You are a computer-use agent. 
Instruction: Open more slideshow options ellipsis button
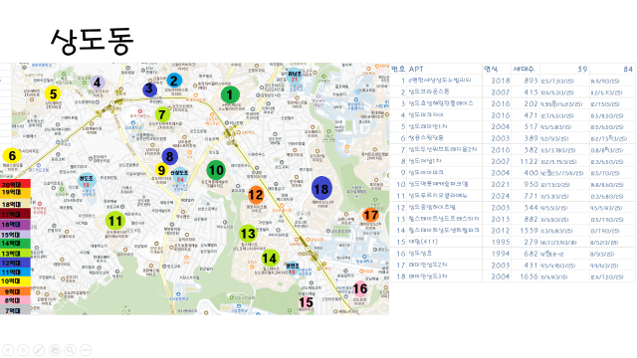tap(86, 350)
